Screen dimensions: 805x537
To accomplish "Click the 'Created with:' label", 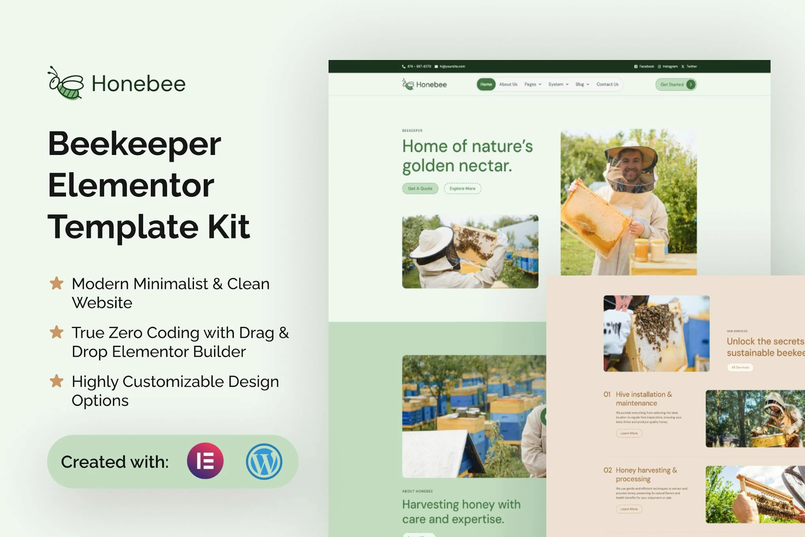I will coord(115,462).
